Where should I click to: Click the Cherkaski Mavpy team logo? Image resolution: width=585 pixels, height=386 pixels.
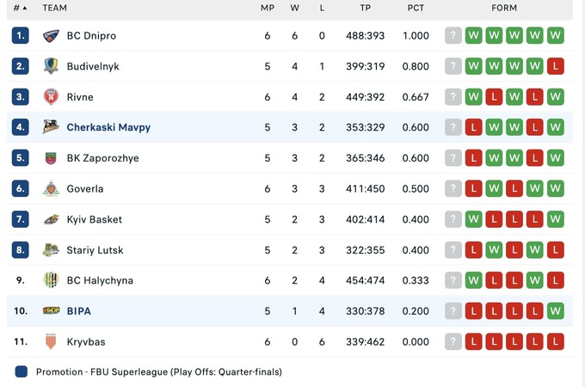pos(51,127)
